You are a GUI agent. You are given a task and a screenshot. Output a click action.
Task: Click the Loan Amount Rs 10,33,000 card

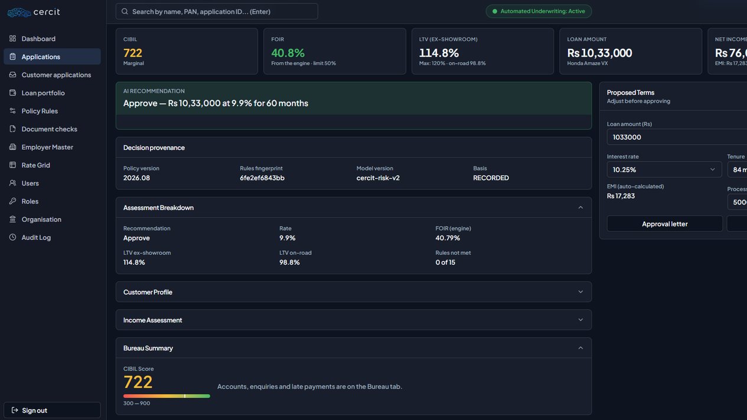click(x=631, y=51)
